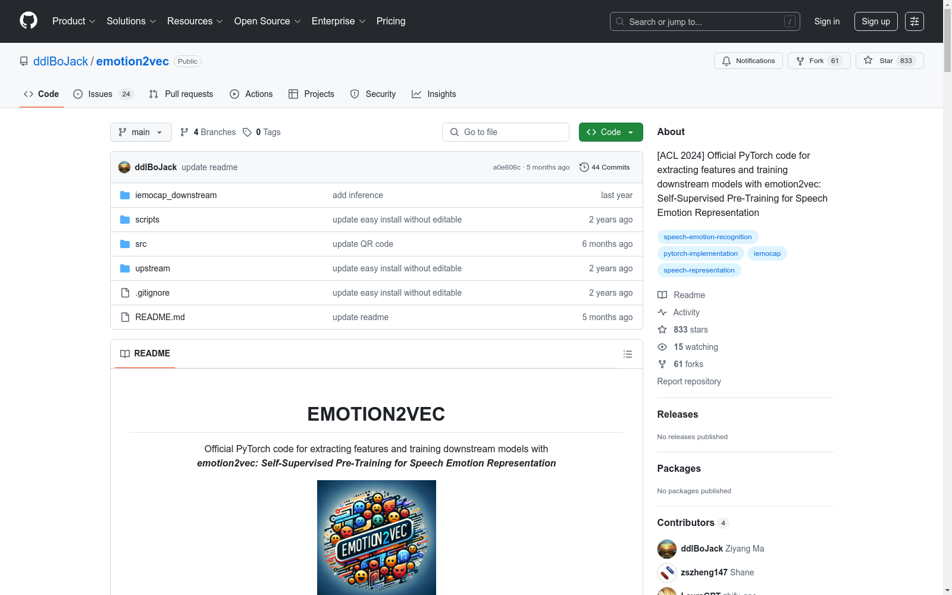Open the Security tab

pos(373,94)
